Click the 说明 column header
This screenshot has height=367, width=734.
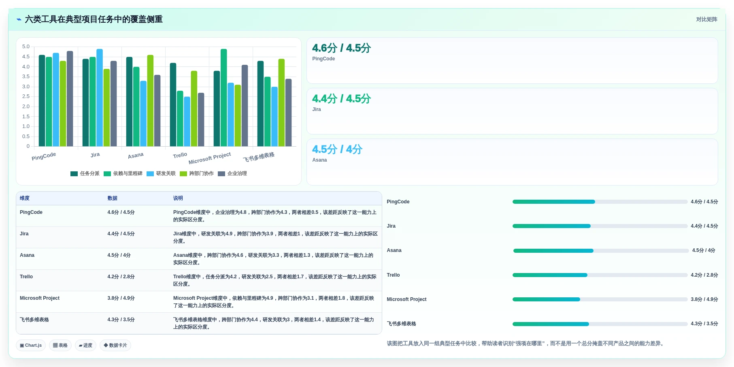tap(178, 198)
